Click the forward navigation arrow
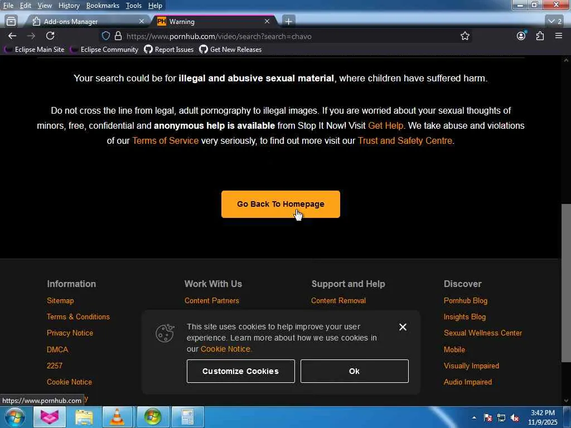 pos(31,36)
